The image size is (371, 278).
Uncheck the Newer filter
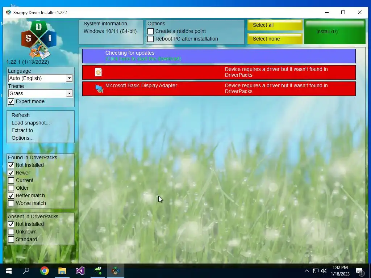pos(11,173)
